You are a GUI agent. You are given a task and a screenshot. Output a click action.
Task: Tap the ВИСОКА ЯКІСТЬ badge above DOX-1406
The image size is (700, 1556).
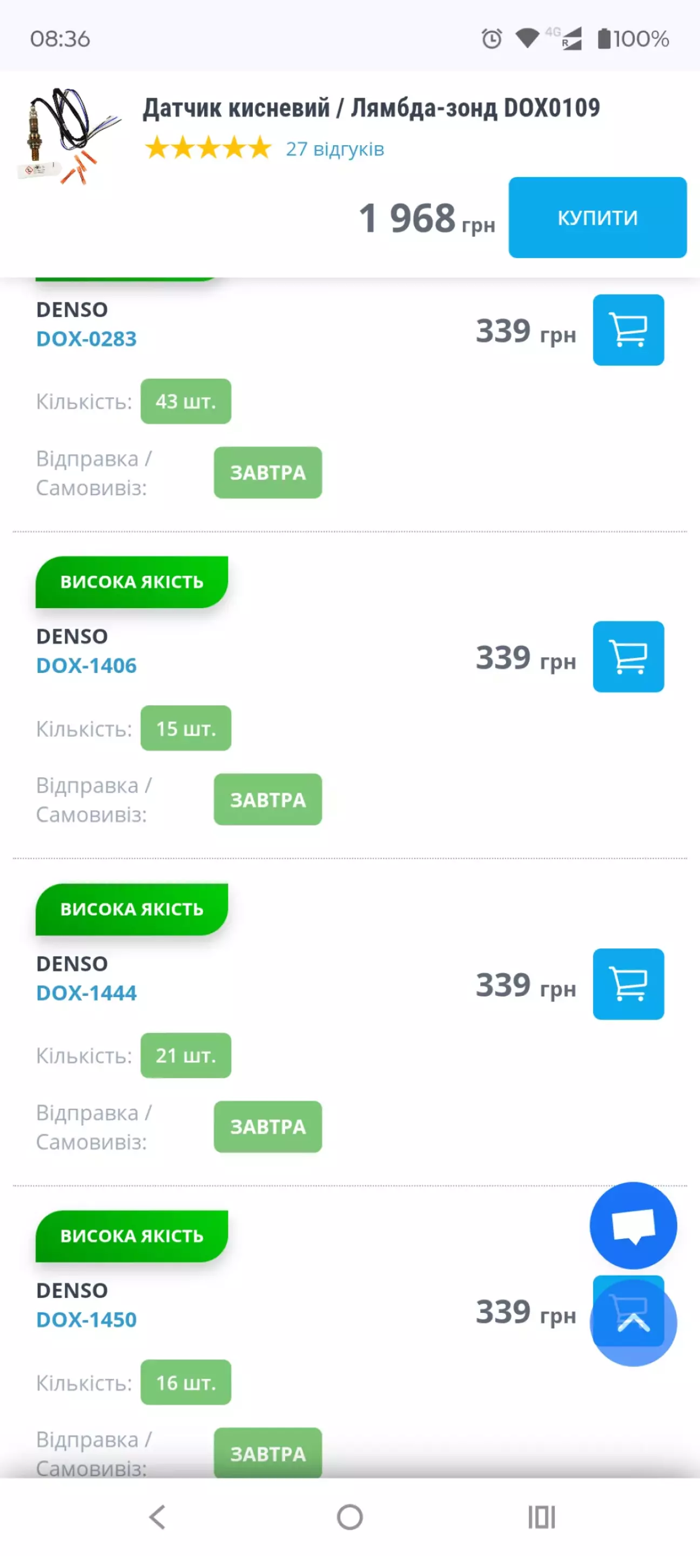132,582
